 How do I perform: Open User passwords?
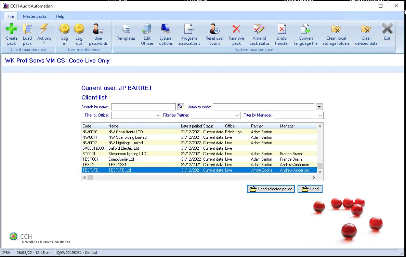coord(99,34)
